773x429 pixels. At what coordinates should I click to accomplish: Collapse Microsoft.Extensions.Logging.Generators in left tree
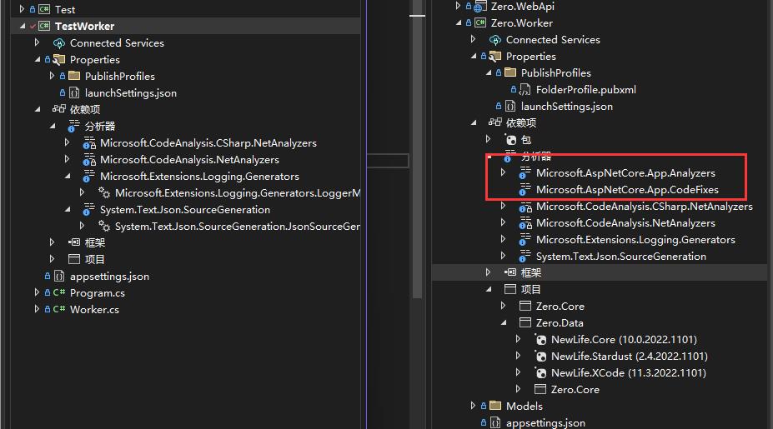[x=68, y=176]
